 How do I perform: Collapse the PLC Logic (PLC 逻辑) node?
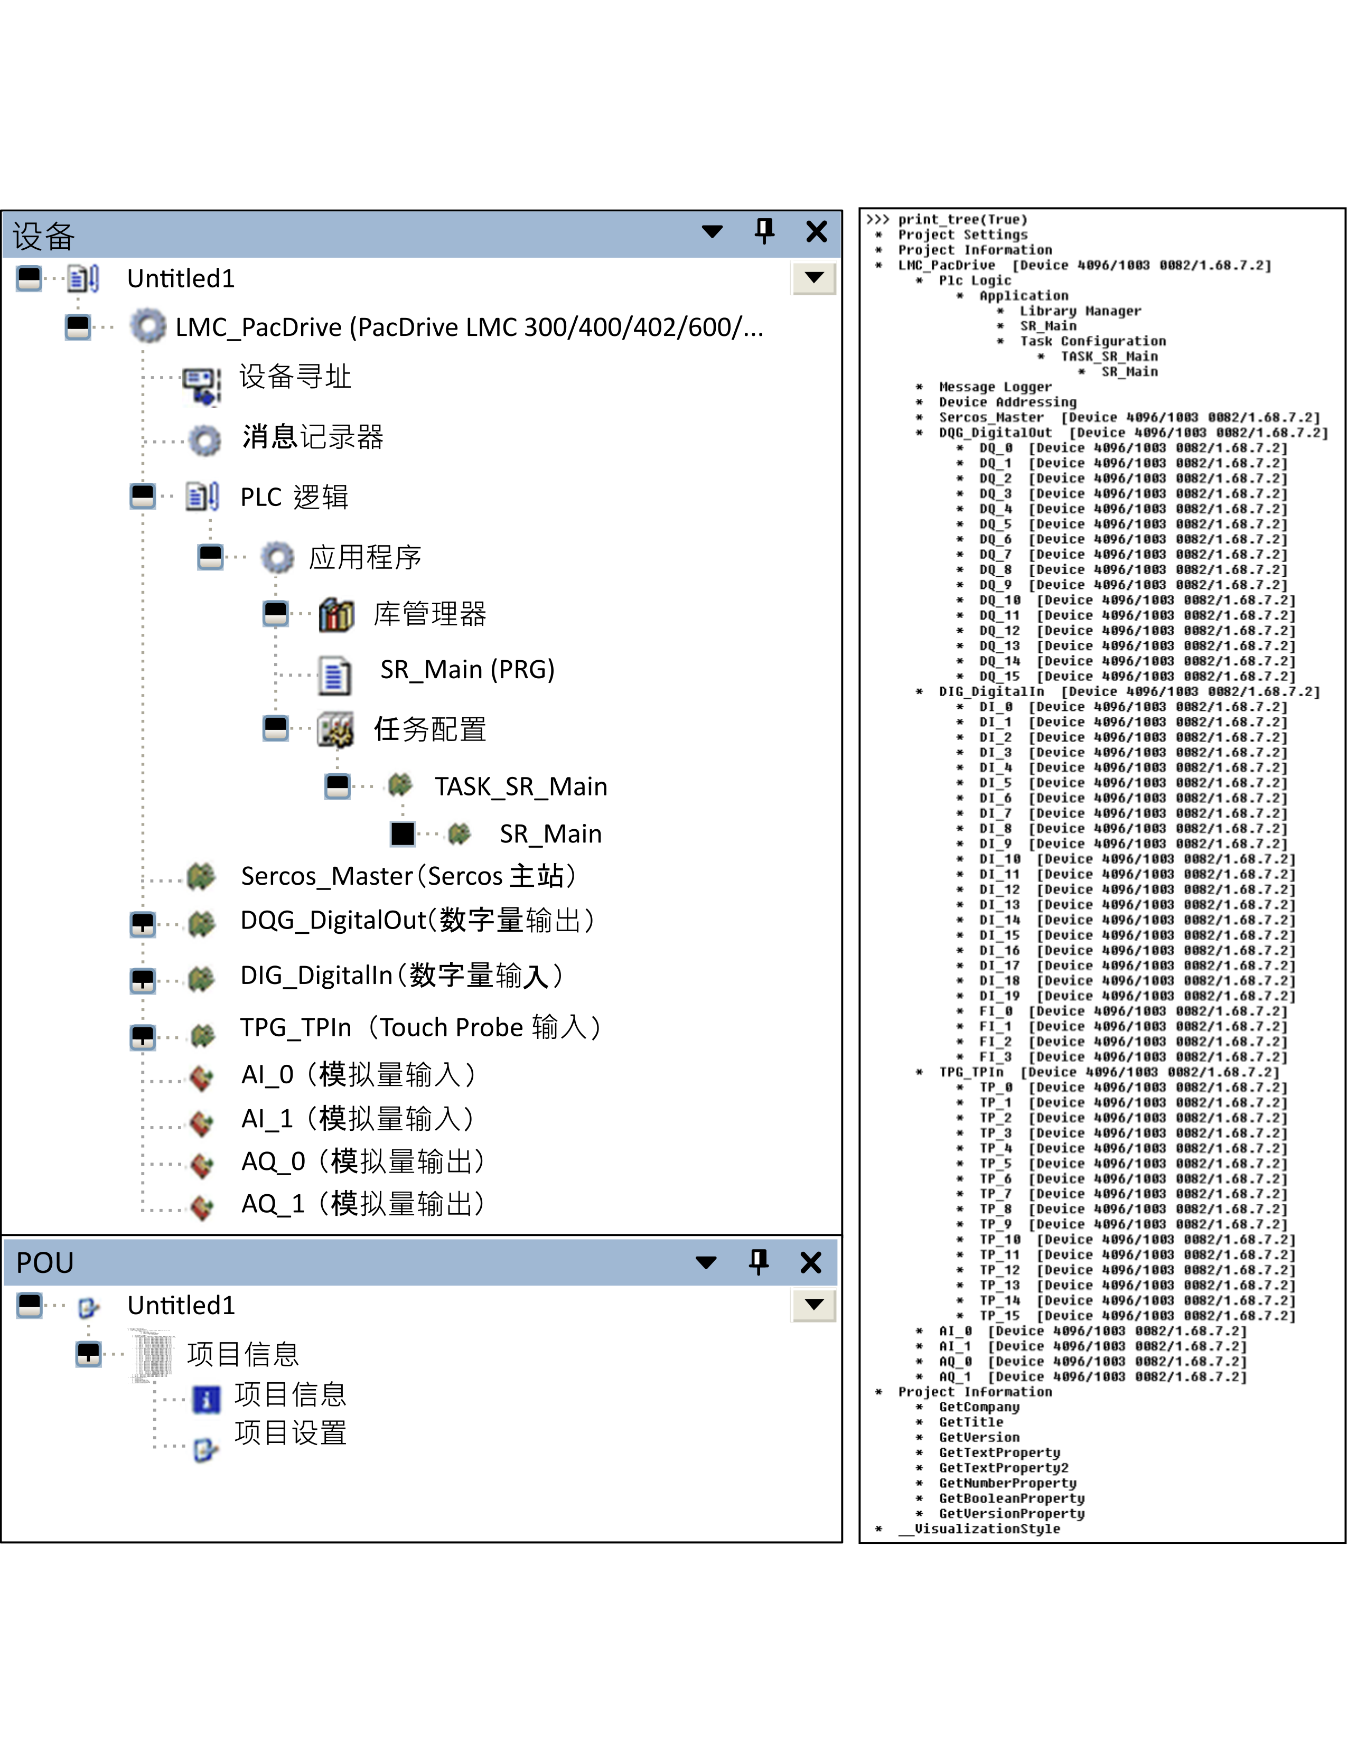pos(143,495)
